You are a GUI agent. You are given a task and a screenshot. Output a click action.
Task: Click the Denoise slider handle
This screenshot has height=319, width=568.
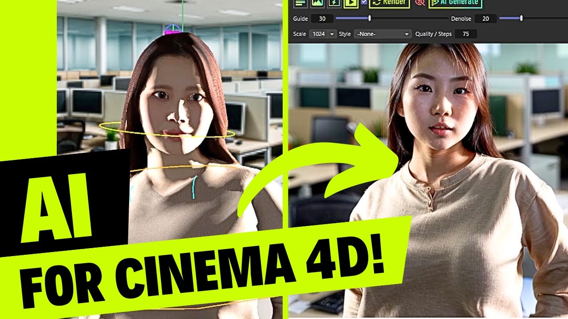[521, 19]
